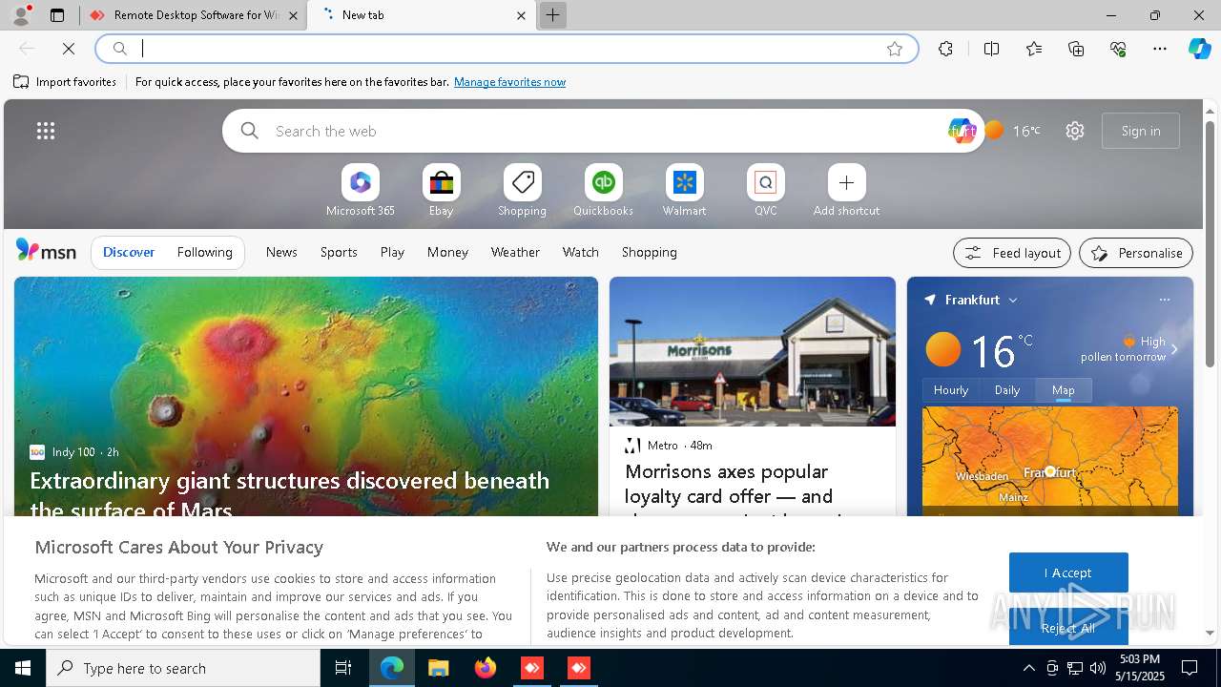Open the Money category
The width and height of the screenshot is (1221, 687).
coord(447,252)
